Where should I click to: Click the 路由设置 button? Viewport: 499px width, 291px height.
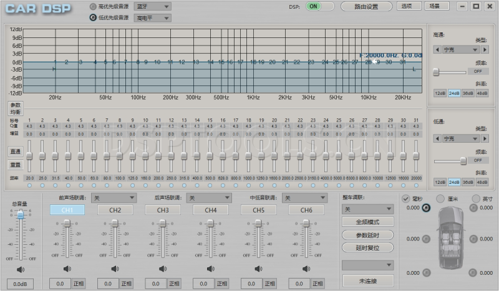[x=367, y=6]
